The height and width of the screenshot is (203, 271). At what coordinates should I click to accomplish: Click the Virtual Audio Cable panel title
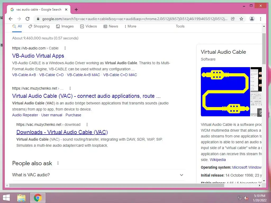tap(223, 52)
